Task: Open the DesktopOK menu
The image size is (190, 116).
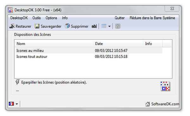Action: pyautogui.click(x=19, y=18)
